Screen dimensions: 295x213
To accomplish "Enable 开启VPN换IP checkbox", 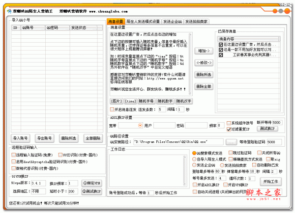I will pyautogui.click(x=225, y=185).
